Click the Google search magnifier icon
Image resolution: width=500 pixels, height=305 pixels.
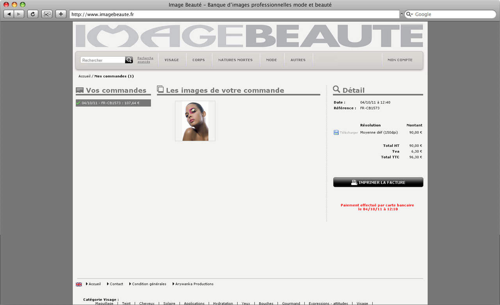click(409, 14)
